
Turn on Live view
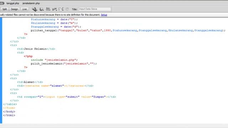25,9
